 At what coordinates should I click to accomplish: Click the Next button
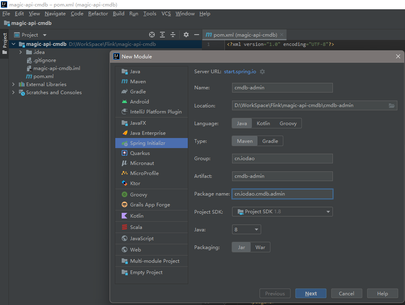[x=311, y=294]
